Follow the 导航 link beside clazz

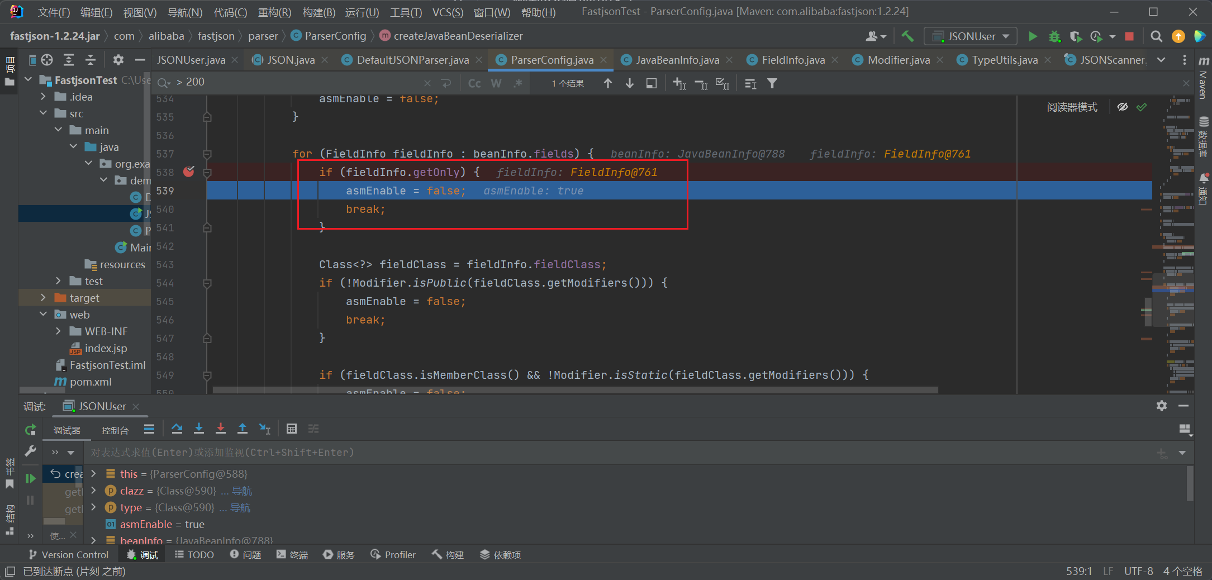(242, 491)
